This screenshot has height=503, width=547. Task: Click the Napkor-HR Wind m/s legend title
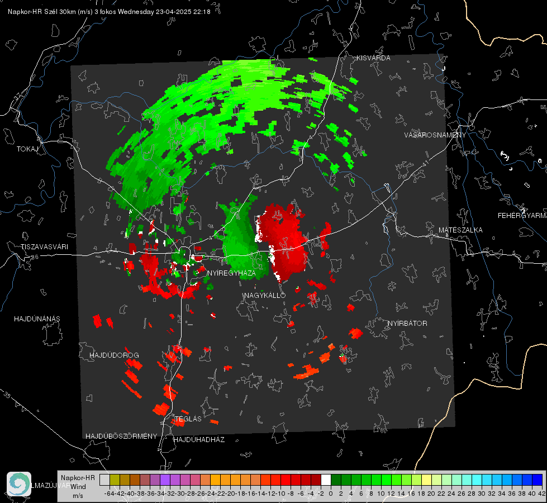(78, 487)
